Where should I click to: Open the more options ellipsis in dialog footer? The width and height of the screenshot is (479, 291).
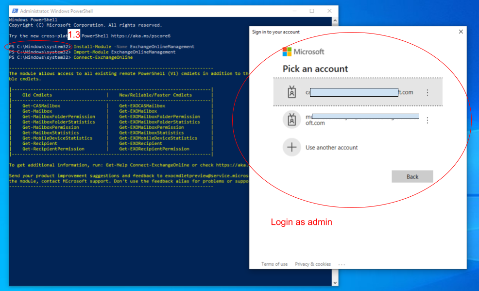pos(342,264)
